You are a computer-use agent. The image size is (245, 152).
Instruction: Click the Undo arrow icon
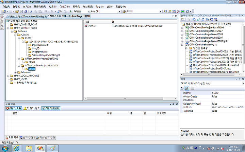tap(46, 12)
